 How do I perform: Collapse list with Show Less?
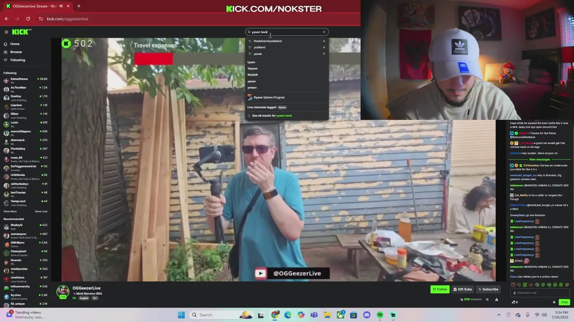(x=41, y=212)
